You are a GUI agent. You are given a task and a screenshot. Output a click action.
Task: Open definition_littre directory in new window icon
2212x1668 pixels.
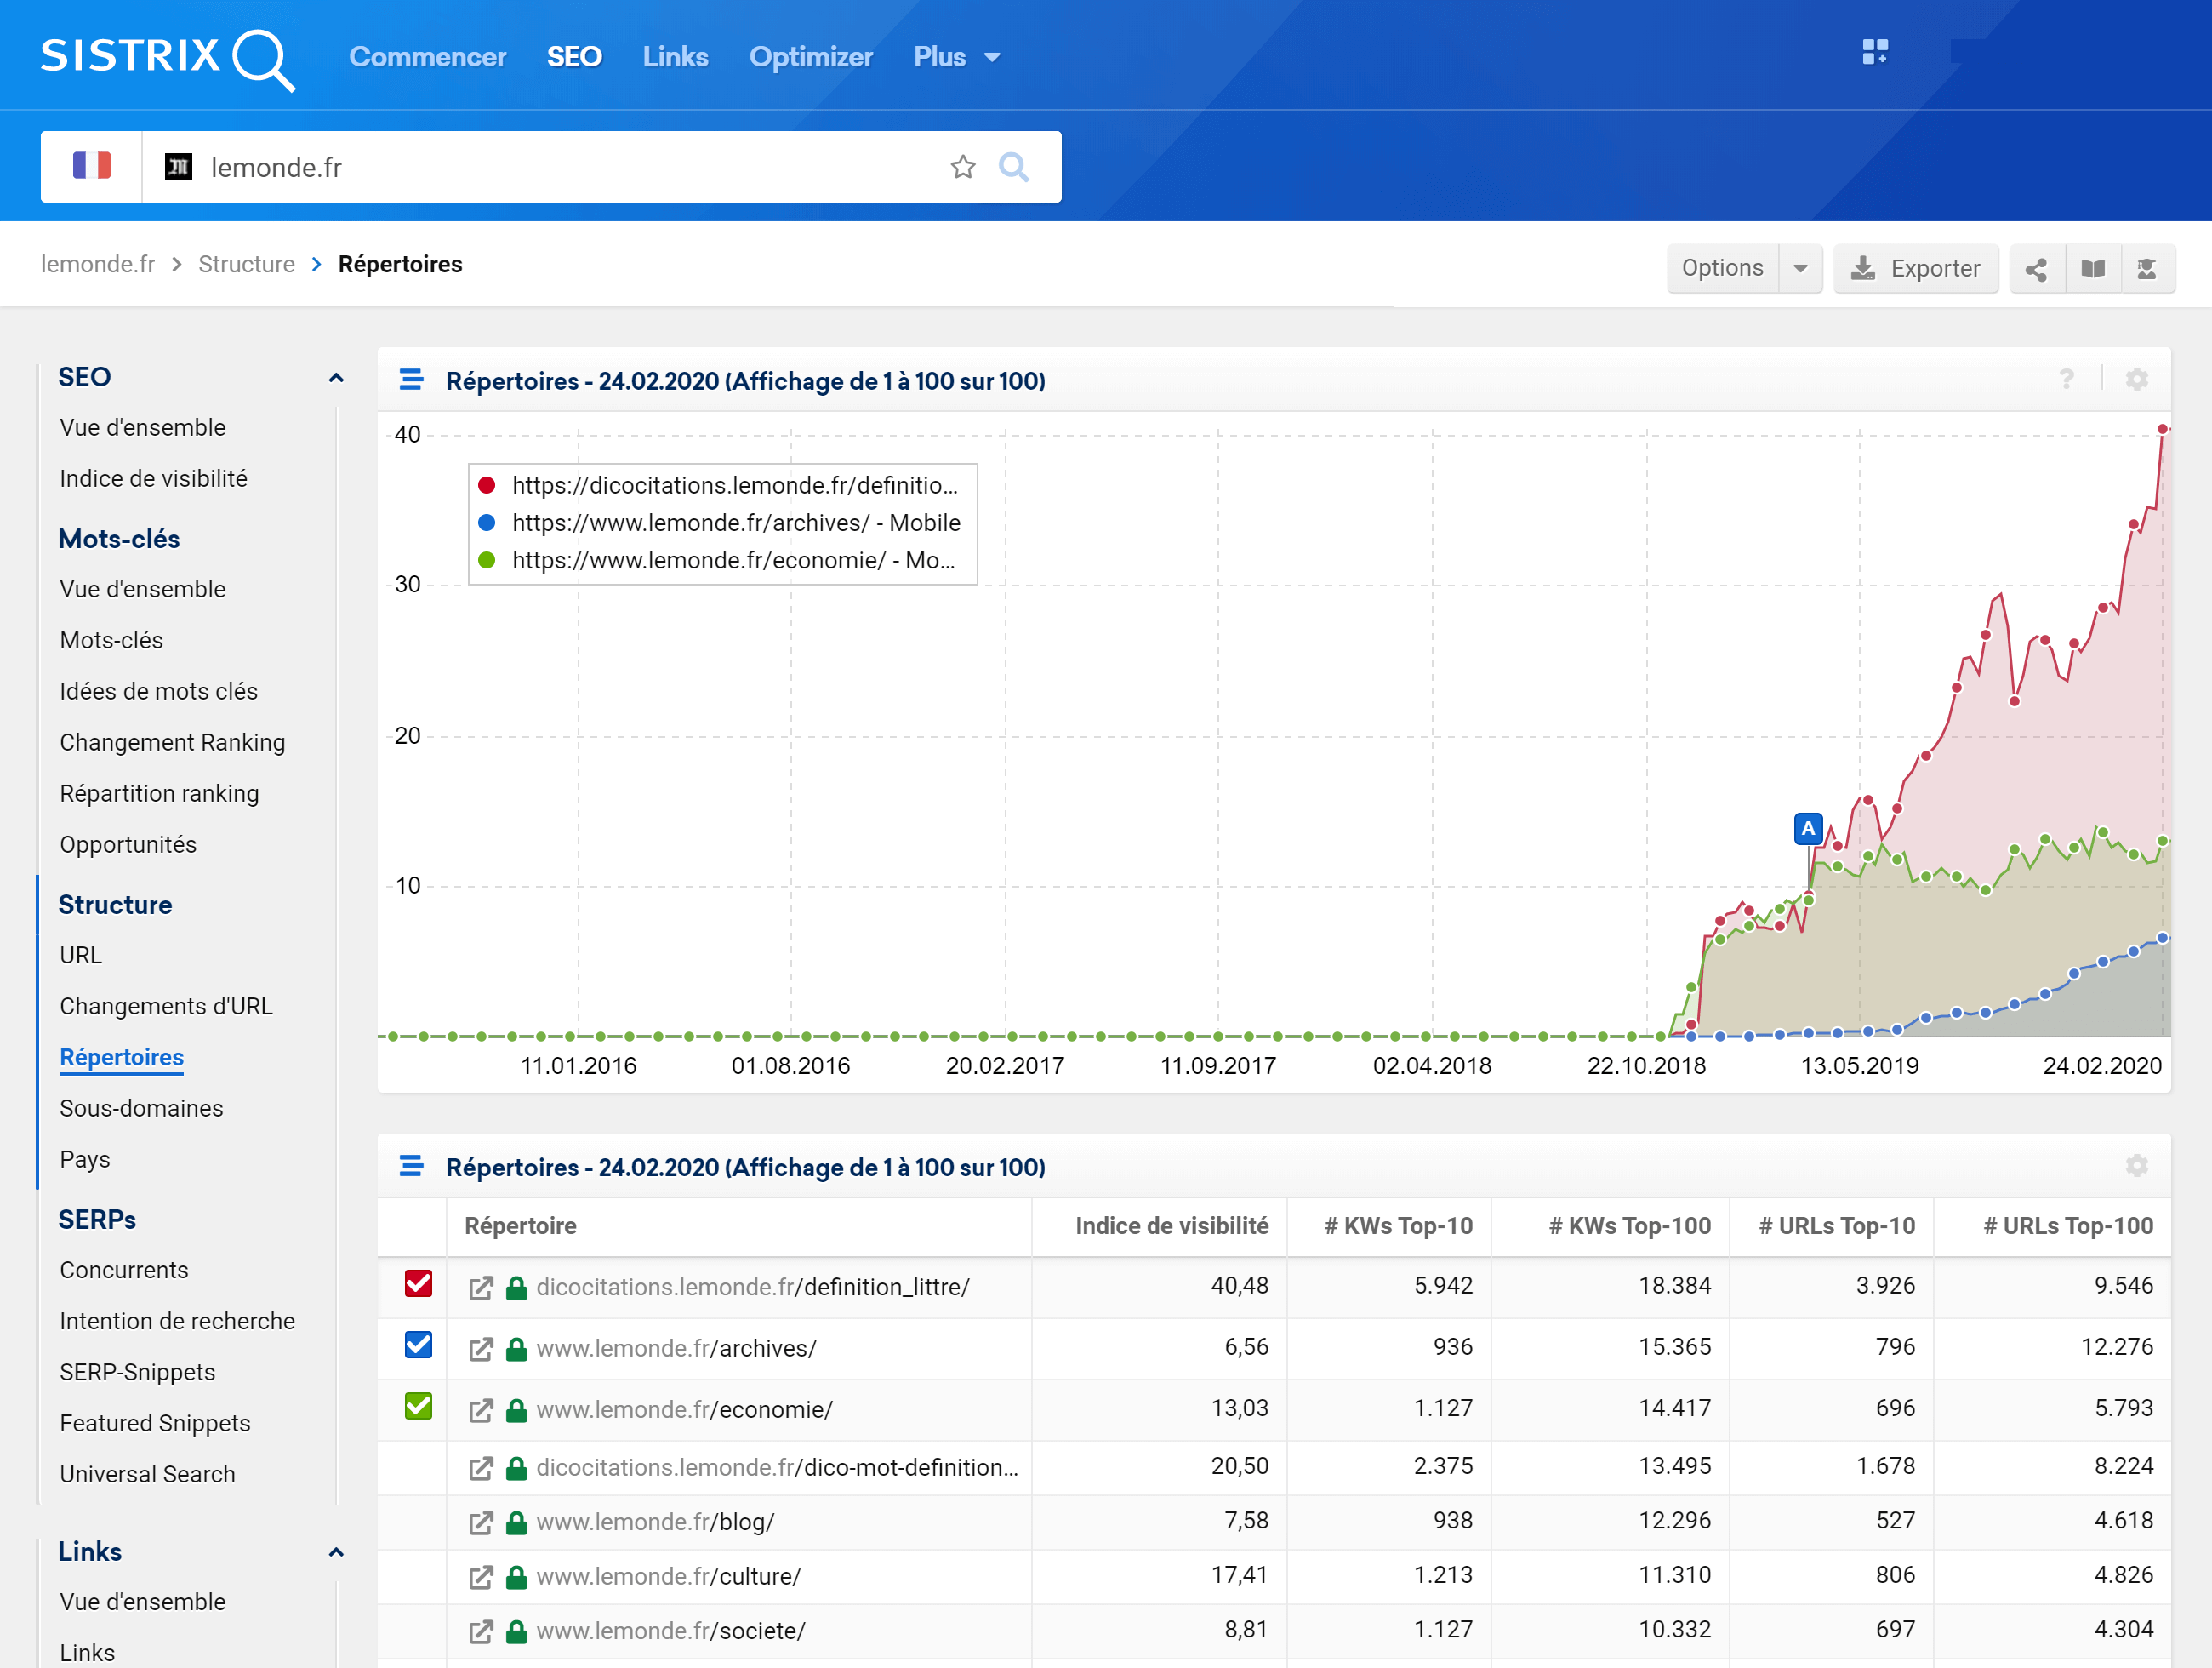coord(481,1288)
